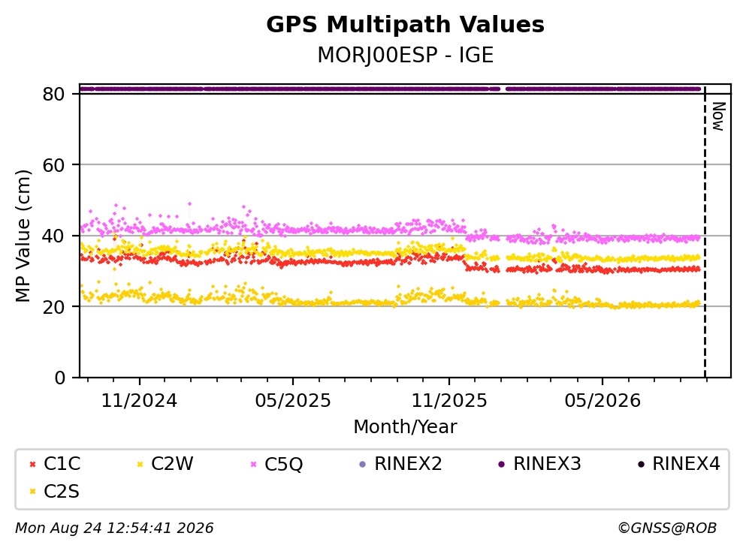Screen dimensions: 746x551
Task: Select the RINEX3 legend label
Action: pos(547,464)
